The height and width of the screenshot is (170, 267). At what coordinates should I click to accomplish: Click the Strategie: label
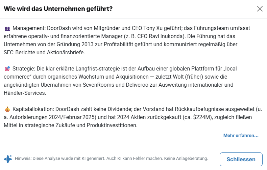tap(23, 69)
